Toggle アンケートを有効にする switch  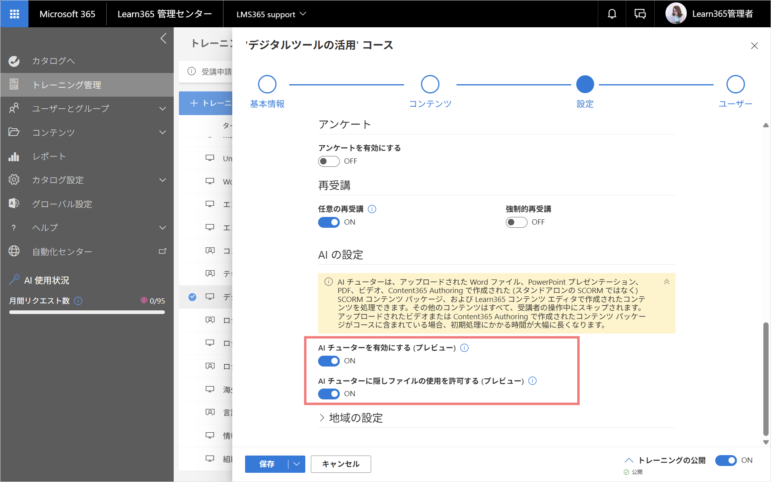pyautogui.click(x=329, y=161)
